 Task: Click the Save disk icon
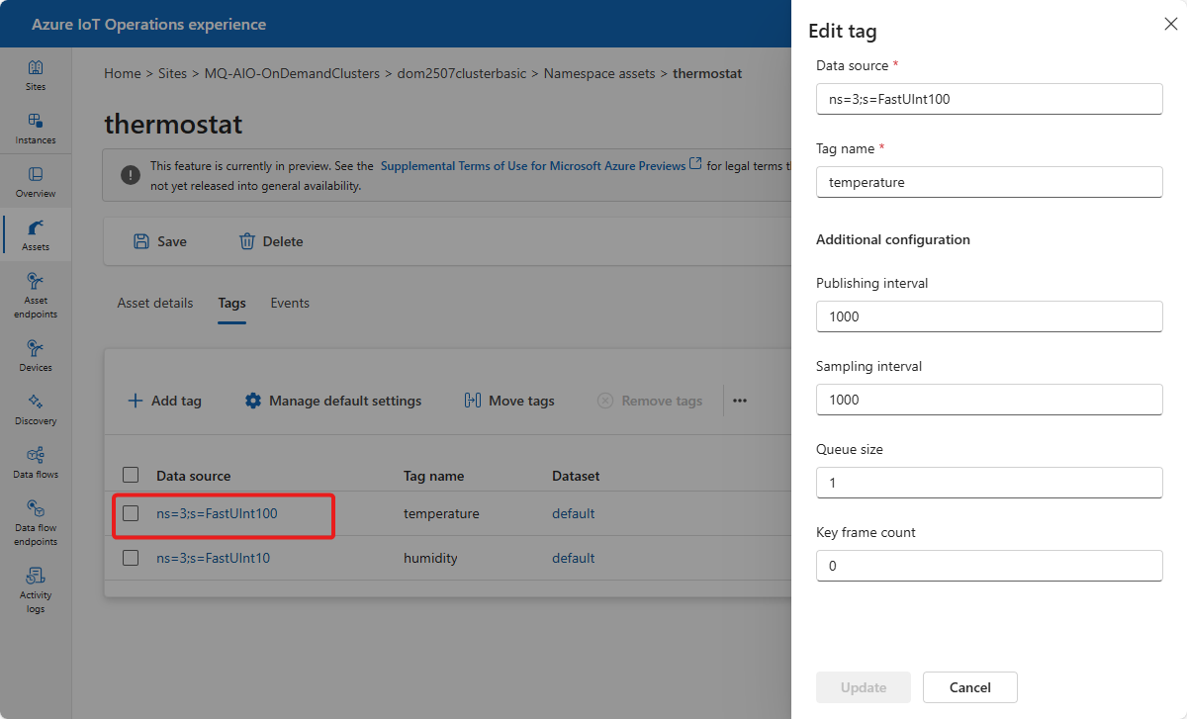(x=141, y=241)
